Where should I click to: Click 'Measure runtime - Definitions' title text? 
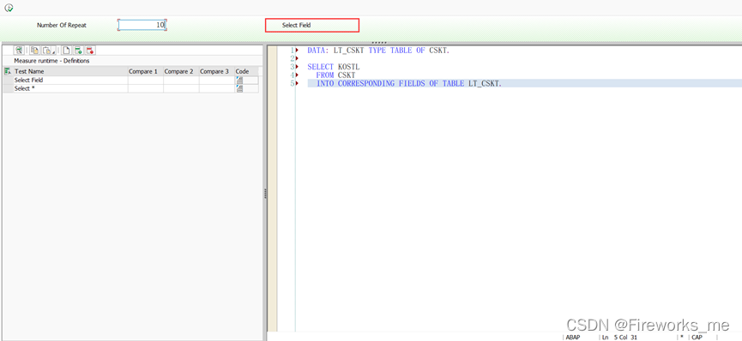tap(51, 61)
